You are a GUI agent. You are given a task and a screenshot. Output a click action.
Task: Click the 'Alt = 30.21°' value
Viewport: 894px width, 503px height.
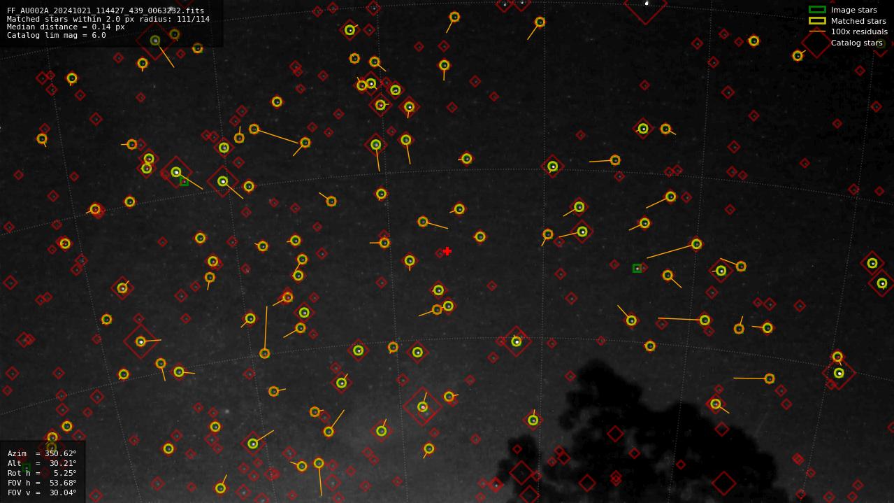pos(42,463)
